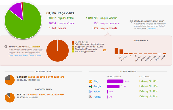Click the Yandex logo icon
Screen dimensions: 173x110
tap(90, 97)
